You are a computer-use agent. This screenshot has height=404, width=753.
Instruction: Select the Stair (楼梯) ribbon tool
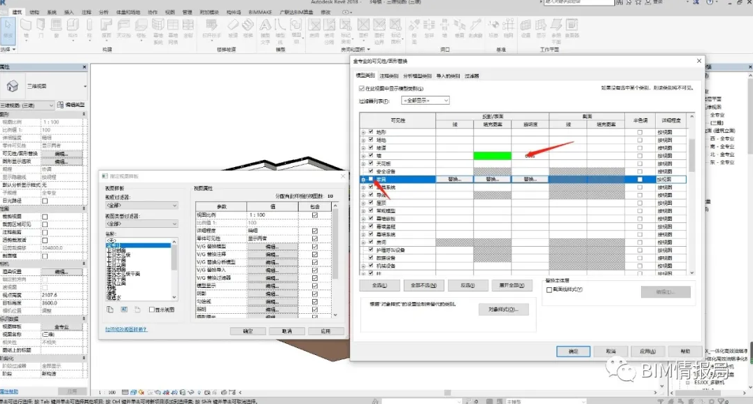click(x=248, y=28)
